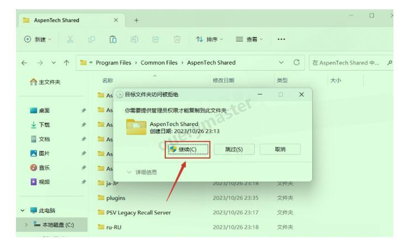Click the Copy icon in toolbar

[x=92, y=39]
